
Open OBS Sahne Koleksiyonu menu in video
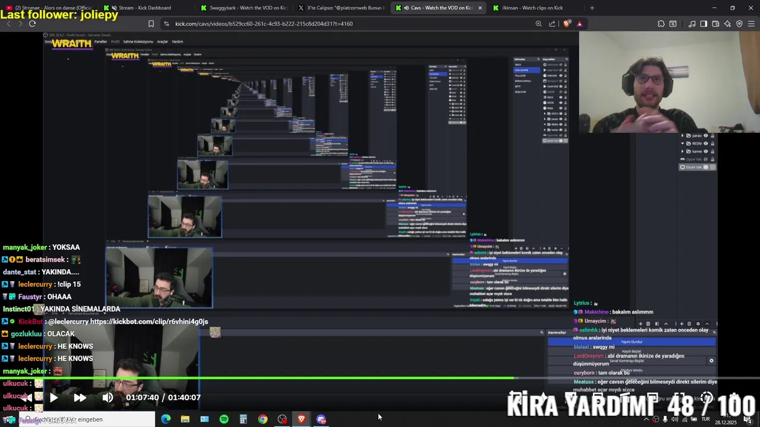[x=138, y=42]
